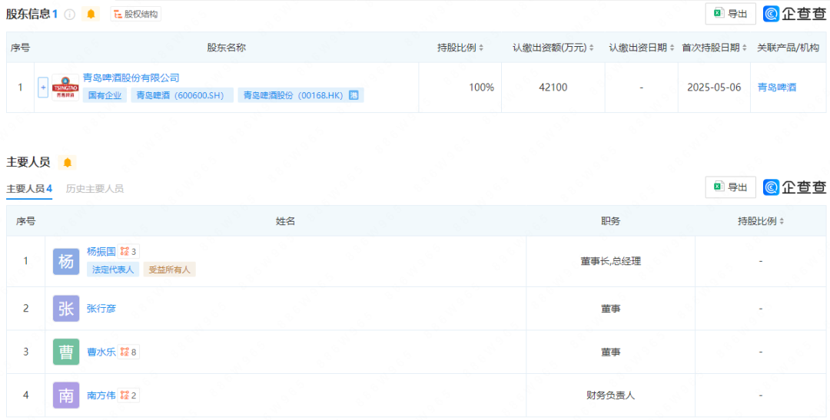Click the 企查查 logo above the personnel table
The height and width of the screenshot is (420, 830).
point(795,187)
